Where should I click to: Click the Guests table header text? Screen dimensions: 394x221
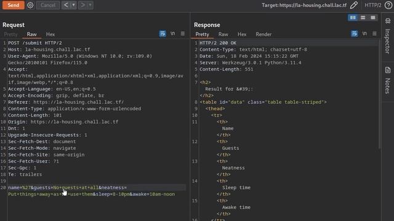click(x=230, y=148)
